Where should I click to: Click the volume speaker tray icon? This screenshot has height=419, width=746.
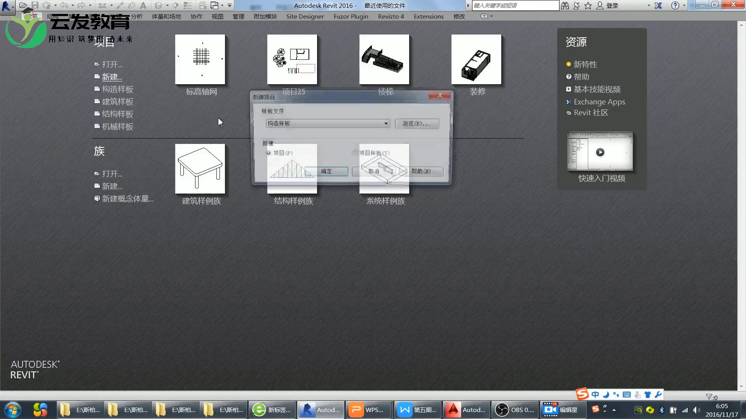696,410
